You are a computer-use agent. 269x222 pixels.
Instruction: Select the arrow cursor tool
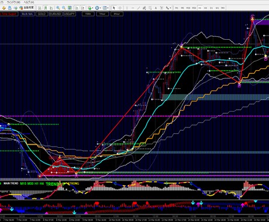[x=114, y=8]
